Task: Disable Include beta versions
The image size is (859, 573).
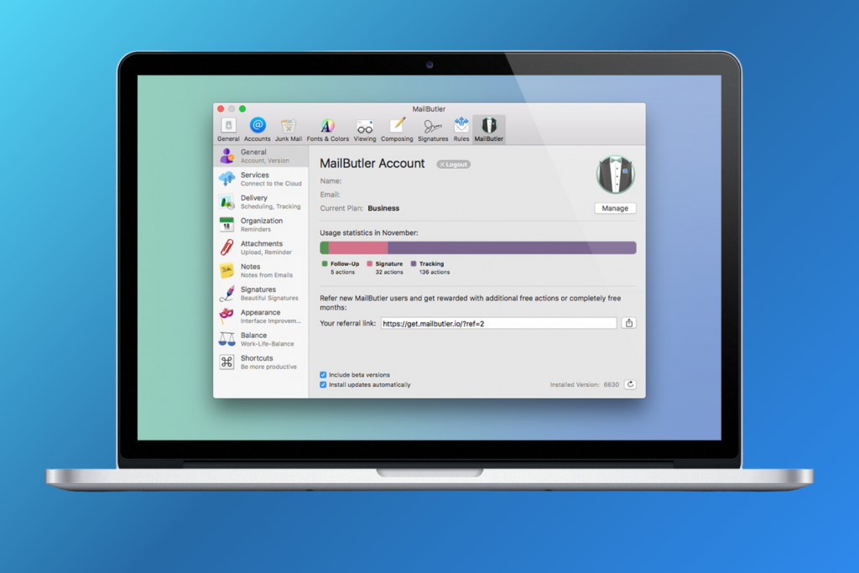Action: 321,376
